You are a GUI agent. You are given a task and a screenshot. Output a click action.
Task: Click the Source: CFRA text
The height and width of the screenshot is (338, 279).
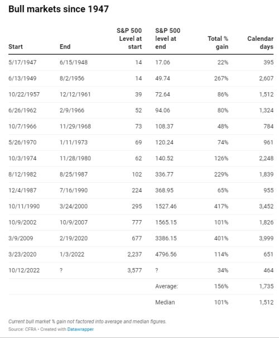22,329
